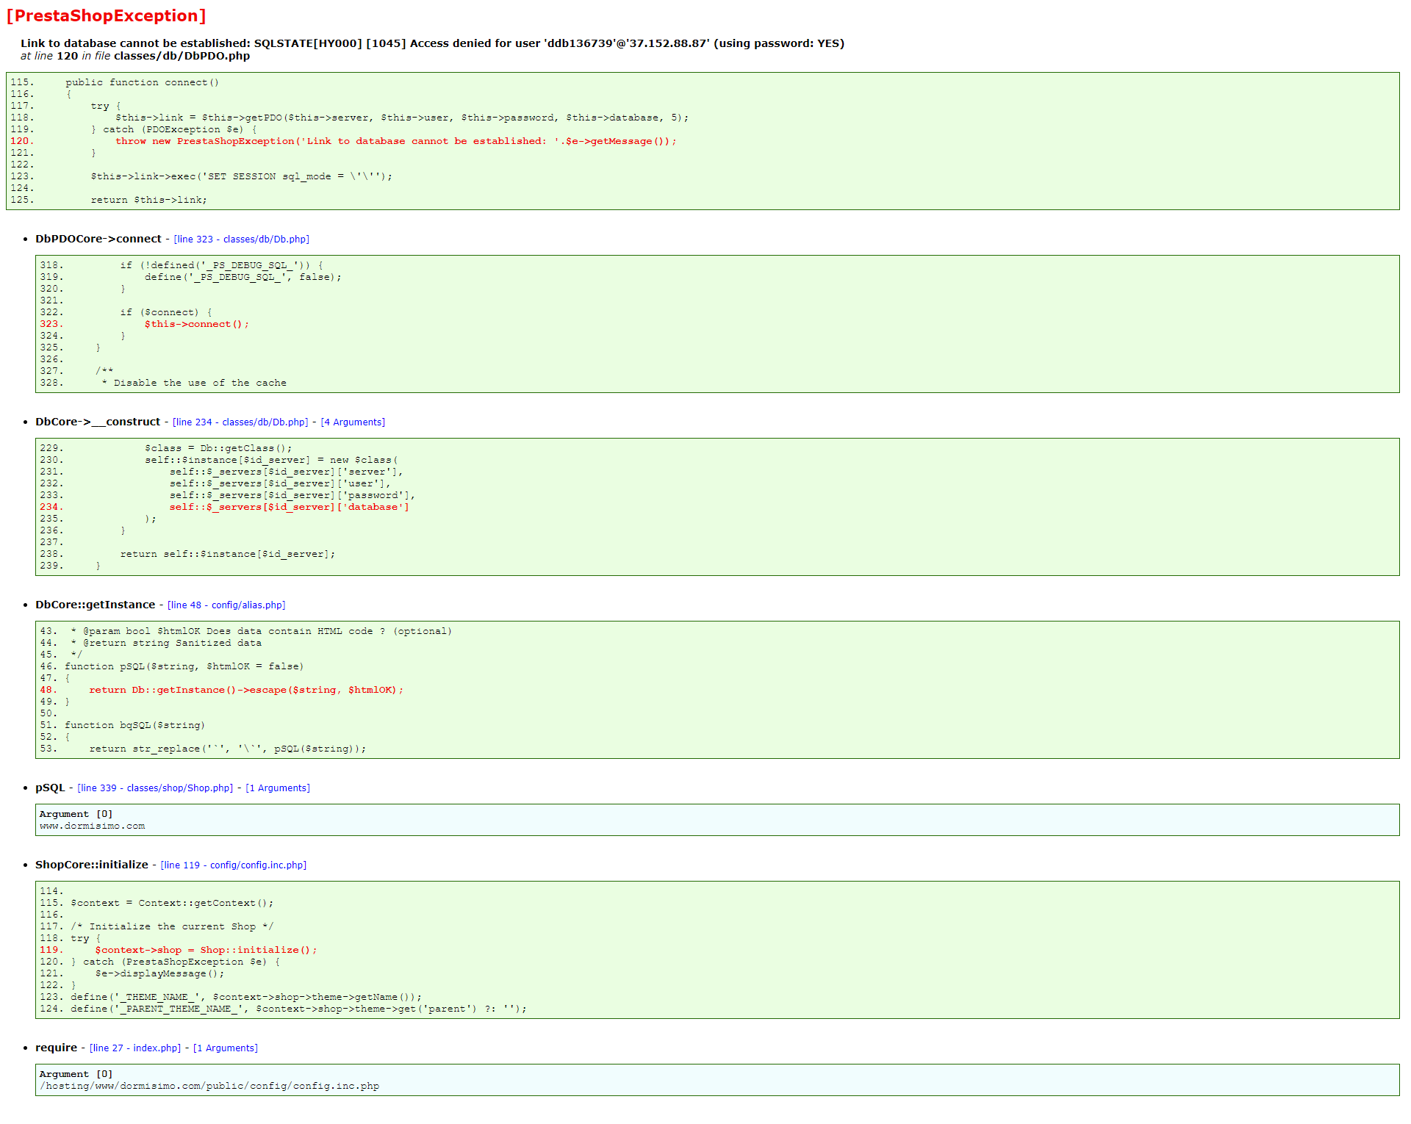Collapse the 1 Arguments link for require
The image size is (1411, 1124).
click(x=226, y=1048)
